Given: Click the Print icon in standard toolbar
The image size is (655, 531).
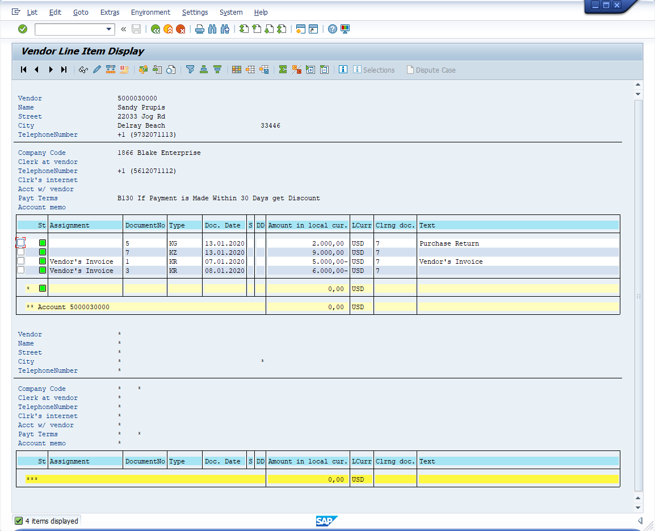Looking at the screenshot, I should pyautogui.click(x=199, y=29).
